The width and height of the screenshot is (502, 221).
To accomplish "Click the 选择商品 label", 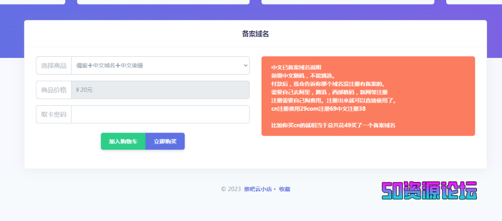I will click(x=54, y=66).
